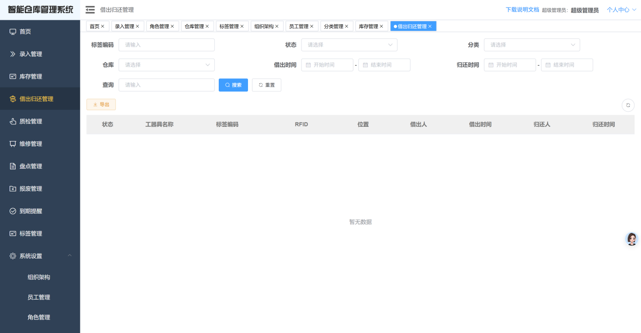Screen dimensions: 641x333
Task: Select the 首页 home icon in sidebar
Action: coord(13,31)
